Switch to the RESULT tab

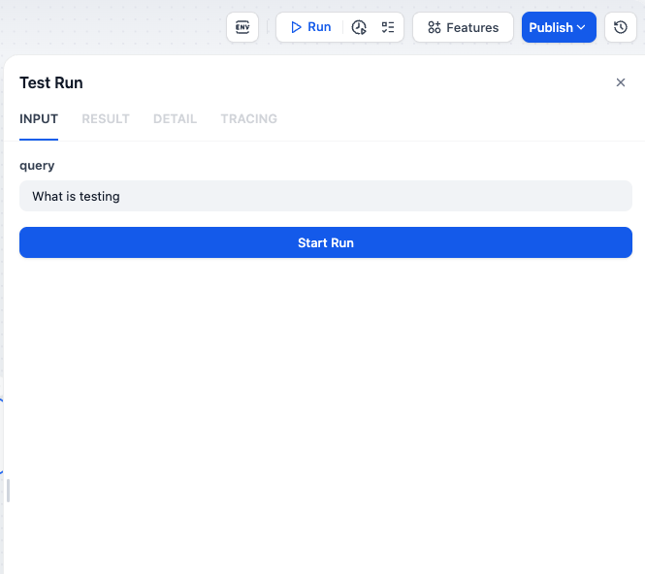coord(106,118)
